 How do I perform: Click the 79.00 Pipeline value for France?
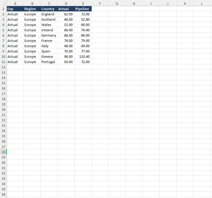(x=83, y=41)
